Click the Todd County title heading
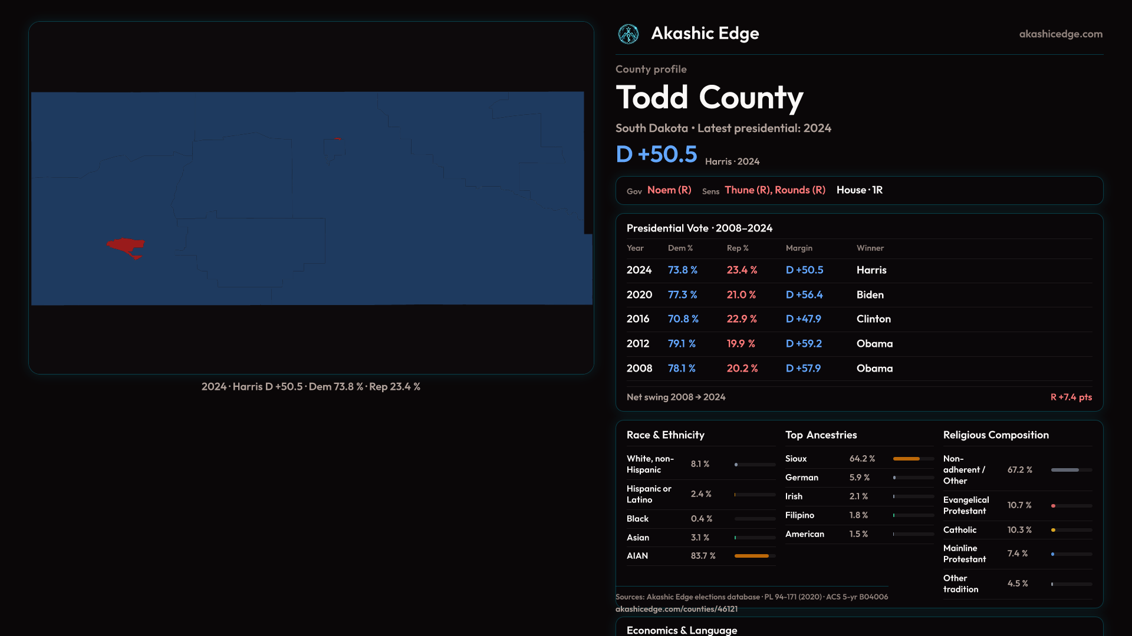The image size is (1132, 636). [709, 98]
